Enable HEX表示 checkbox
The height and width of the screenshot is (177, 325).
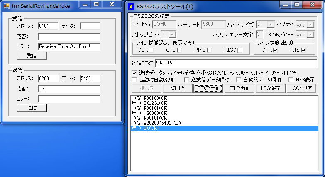pos(291,80)
